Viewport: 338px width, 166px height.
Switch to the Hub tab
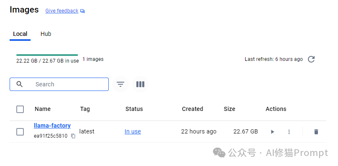click(x=46, y=34)
